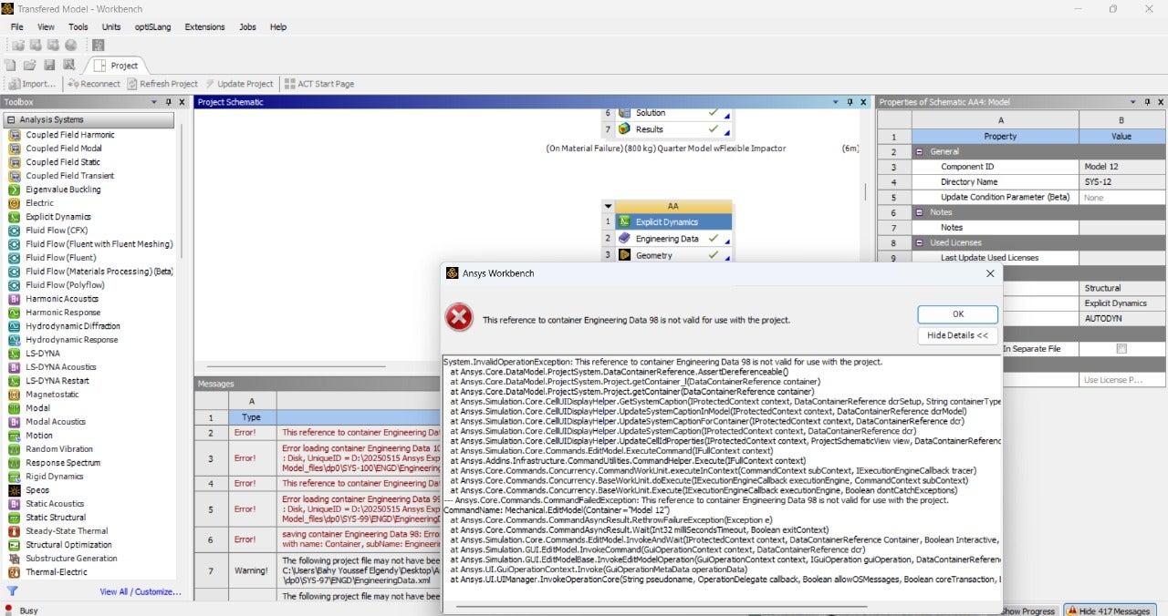This screenshot has height=616, width=1168.
Task: Click the Import toolbar button
Action: pyautogui.click(x=32, y=84)
